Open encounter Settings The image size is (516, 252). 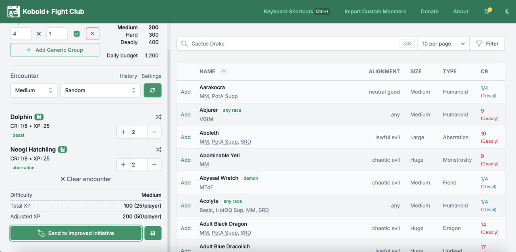[152, 76]
